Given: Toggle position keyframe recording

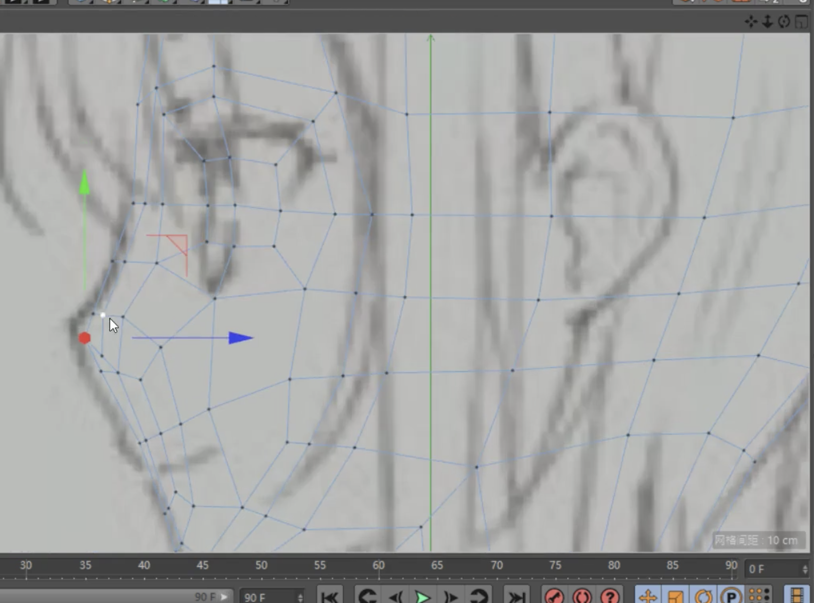Looking at the screenshot, I should [x=647, y=596].
